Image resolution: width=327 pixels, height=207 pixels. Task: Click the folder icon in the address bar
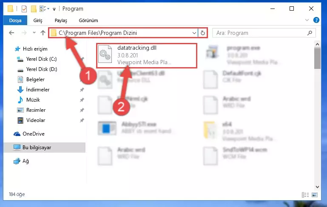click(x=54, y=33)
